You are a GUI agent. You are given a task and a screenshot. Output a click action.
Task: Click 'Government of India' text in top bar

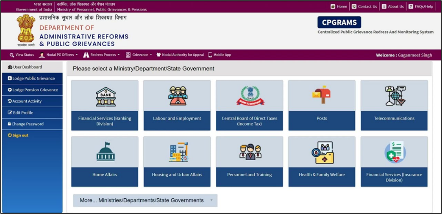(x=34, y=9)
